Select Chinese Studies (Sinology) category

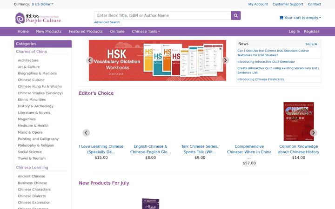[40, 93]
